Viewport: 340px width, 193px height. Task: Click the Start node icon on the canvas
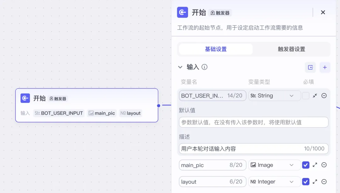point(25,98)
